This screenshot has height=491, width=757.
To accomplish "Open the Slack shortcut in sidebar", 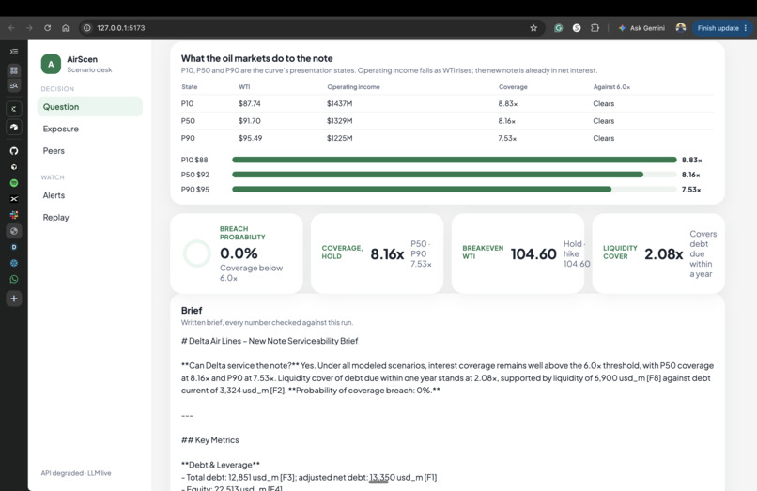I will point(14,215).
